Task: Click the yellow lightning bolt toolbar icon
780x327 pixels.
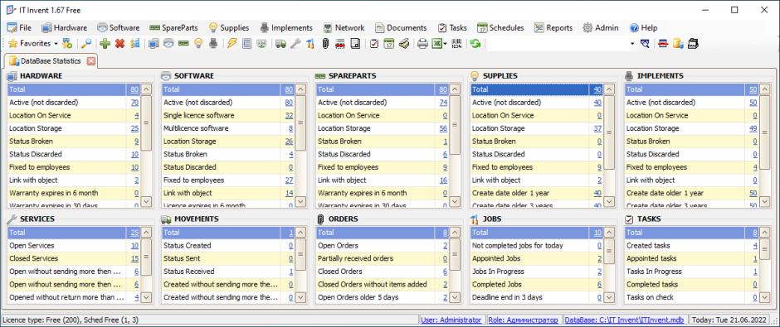Action: click(x=232, y=44)
